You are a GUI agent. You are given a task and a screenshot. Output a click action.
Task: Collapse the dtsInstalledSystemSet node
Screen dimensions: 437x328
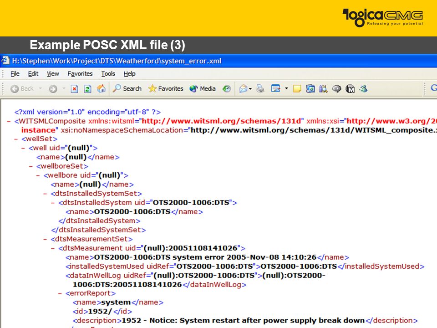point(46,194)
